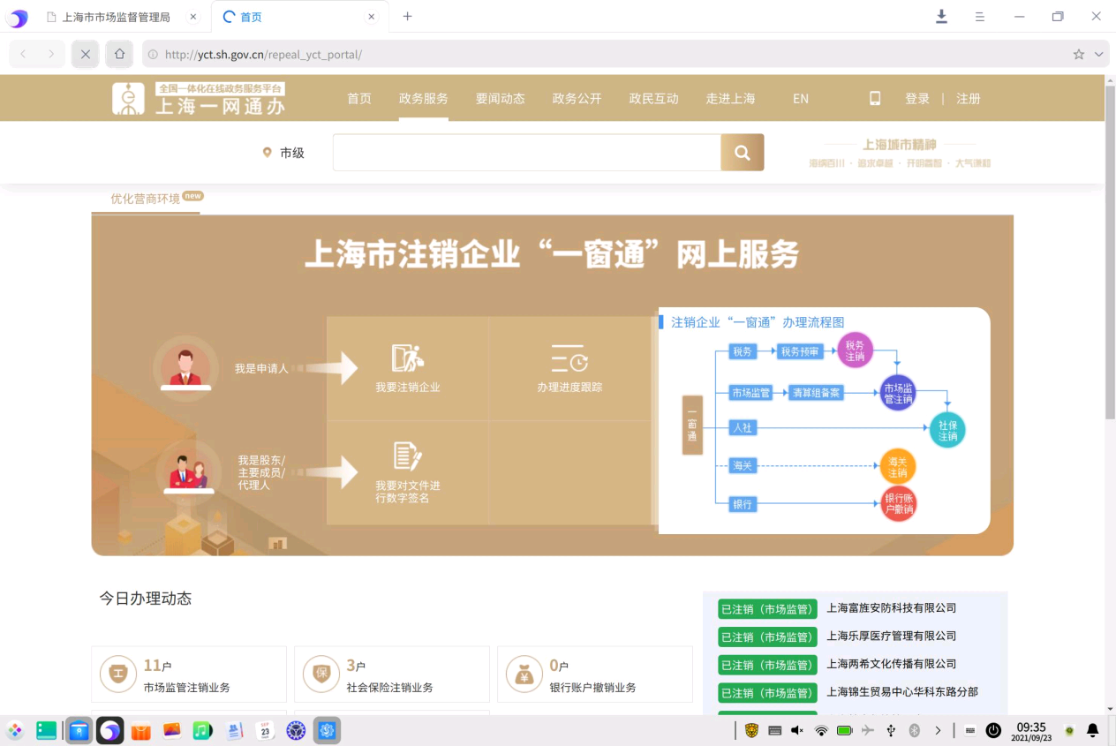Open 办理进度跟踪 progress tracking icon
This screenshot has height=746, width=1116.
(569, 358)
